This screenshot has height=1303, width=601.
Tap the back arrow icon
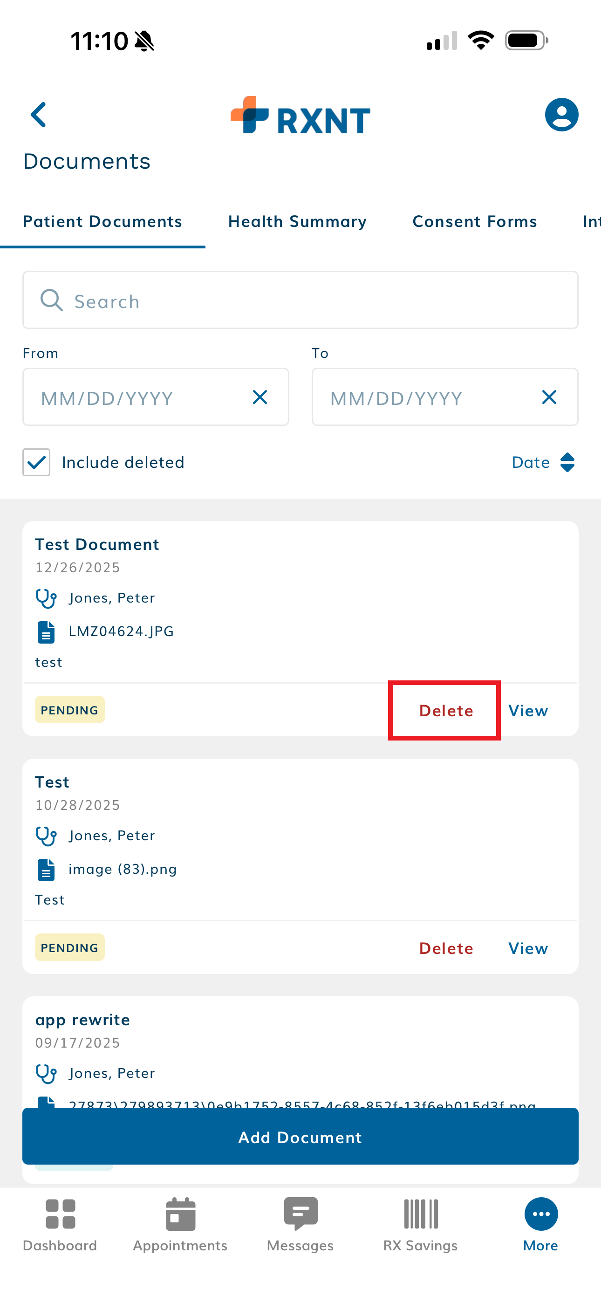(x=39, y=115)
